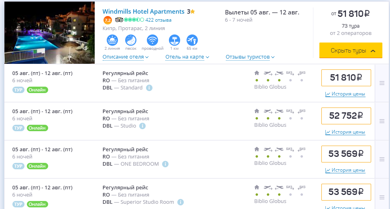
Task: Click the TripAdvisor owl rating icon
Action: click(119, 20)
